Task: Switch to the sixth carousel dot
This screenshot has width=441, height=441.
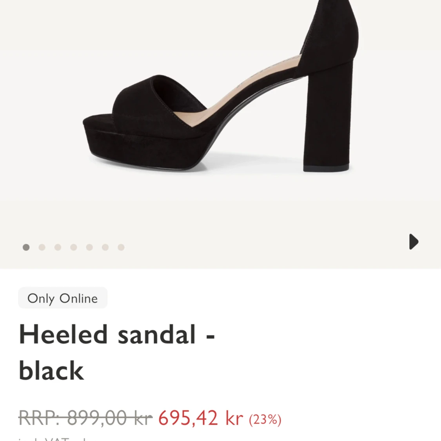Action: pos(105,247)
